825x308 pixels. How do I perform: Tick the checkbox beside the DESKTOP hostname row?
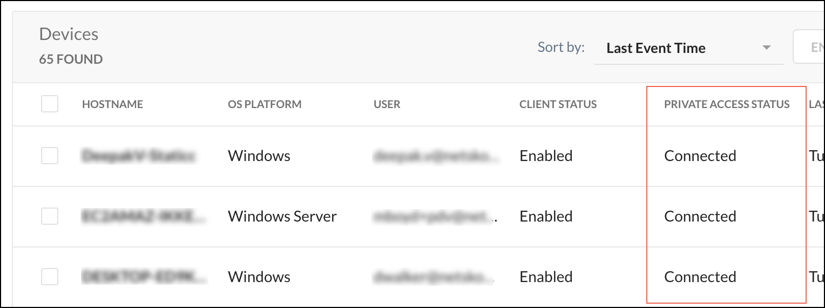coord(50,277)
